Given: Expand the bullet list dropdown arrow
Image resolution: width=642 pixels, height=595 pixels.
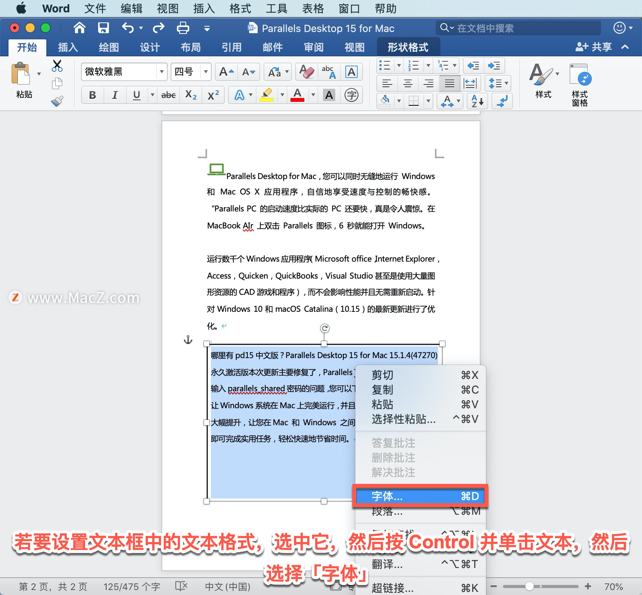Looking at the screenshot, I should click(399, 66).
